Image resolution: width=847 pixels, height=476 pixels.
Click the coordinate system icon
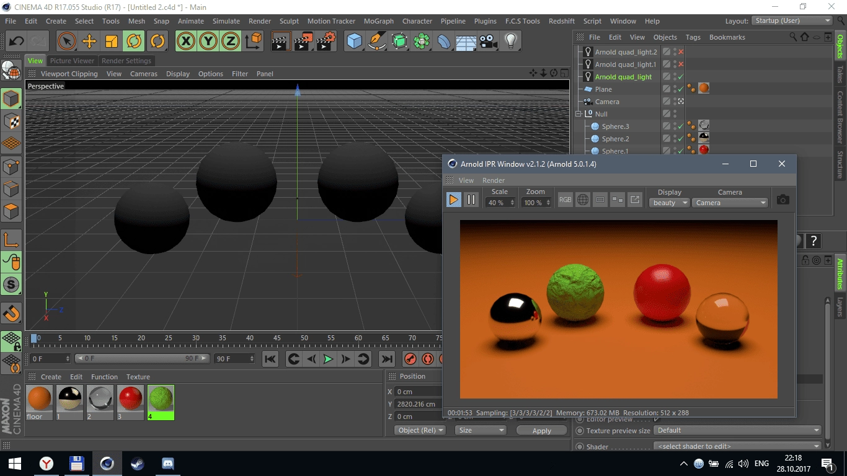(x=254, y=42)
